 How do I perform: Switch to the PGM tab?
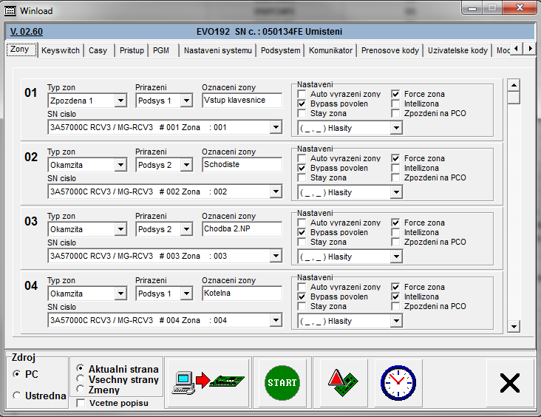[x=161, y=50]
